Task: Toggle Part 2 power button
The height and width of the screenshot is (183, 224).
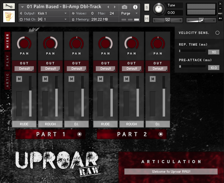Action: [161, 134]
